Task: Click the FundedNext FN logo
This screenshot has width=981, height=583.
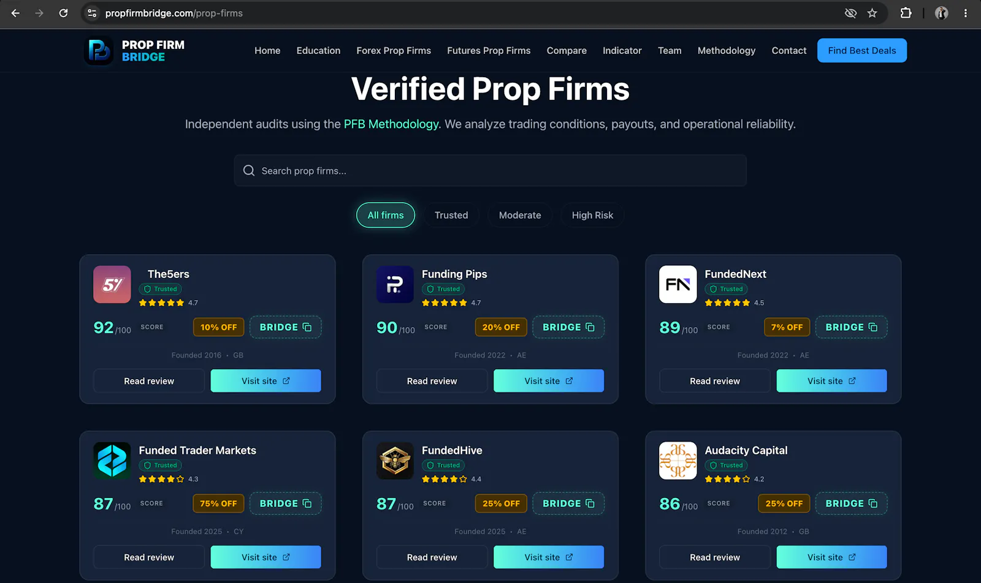Action: [x=678, y=284]
